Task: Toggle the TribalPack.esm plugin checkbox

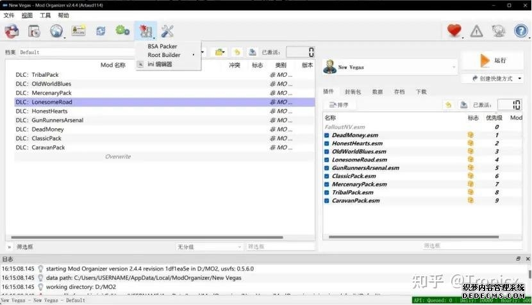Action: click(327, 192)
